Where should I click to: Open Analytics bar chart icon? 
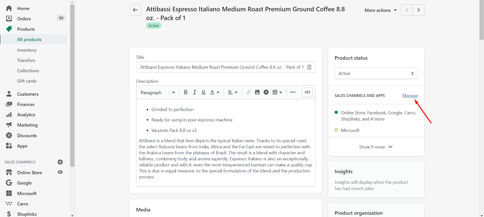click(9, 115)
